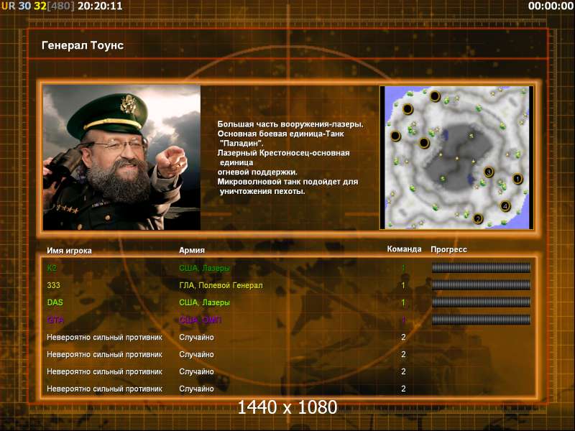Viewport: 575px width, 431px height.
Task: Click map start position marker 3
Action: [x=489, y=172]
